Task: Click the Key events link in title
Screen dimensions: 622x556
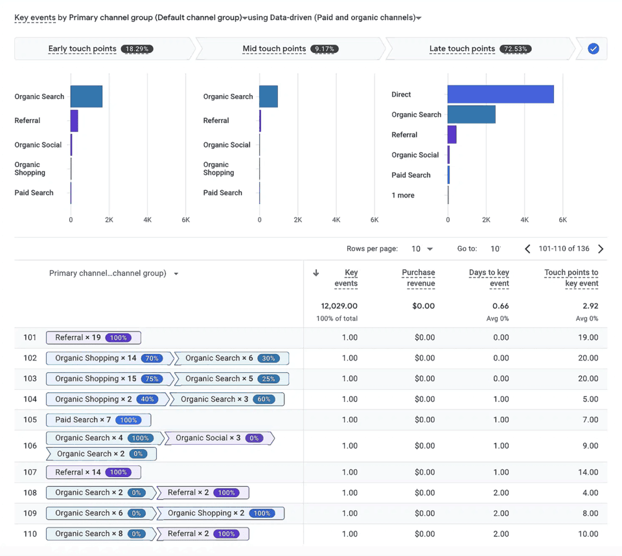Action: (34, 17)
